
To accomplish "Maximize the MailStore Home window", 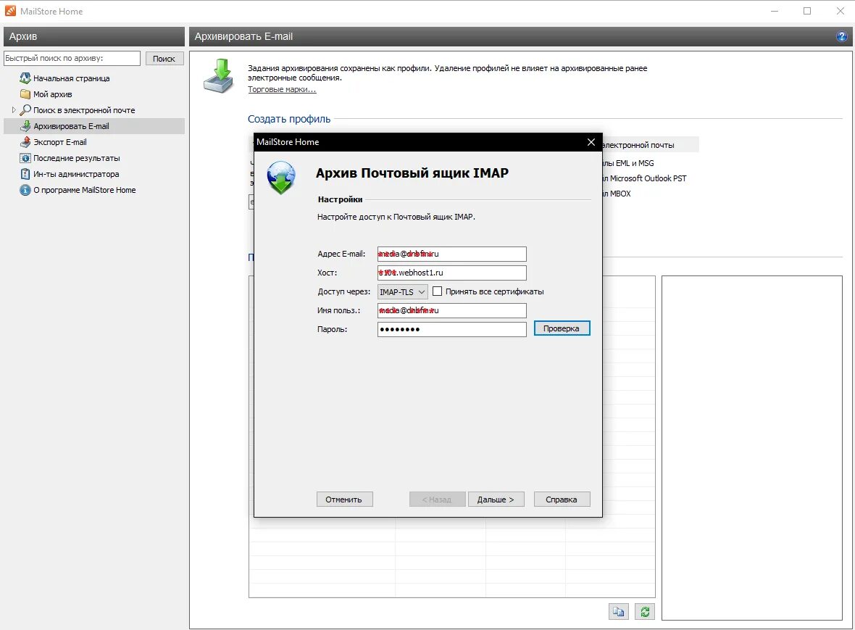I will tap(807, 11).
